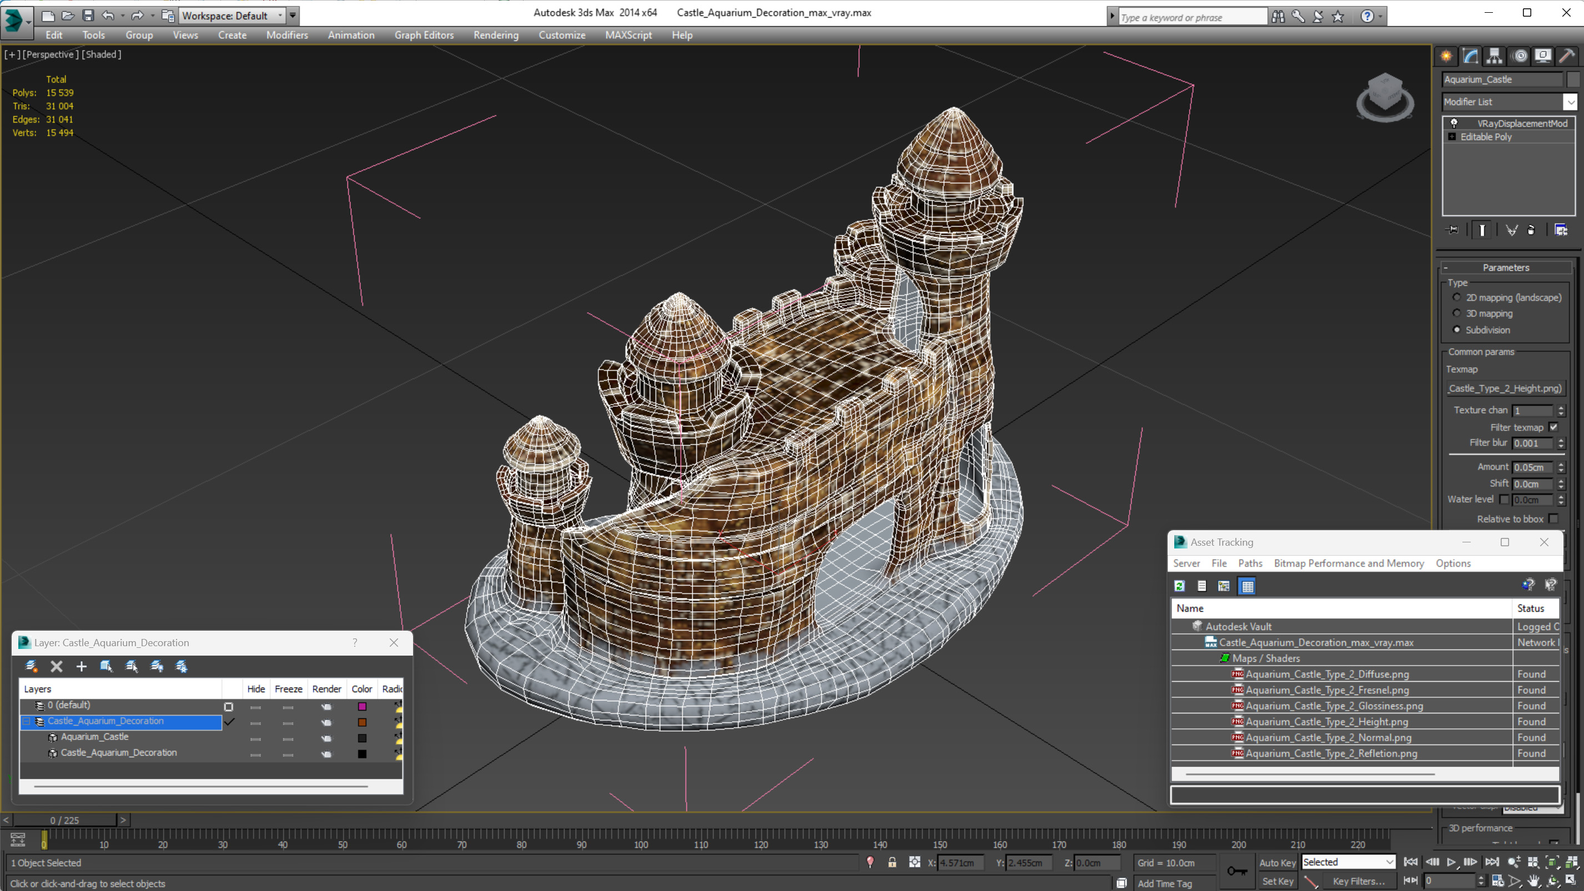
Task: Open the Display command panel tab
Action: [x=1543, y=56]
